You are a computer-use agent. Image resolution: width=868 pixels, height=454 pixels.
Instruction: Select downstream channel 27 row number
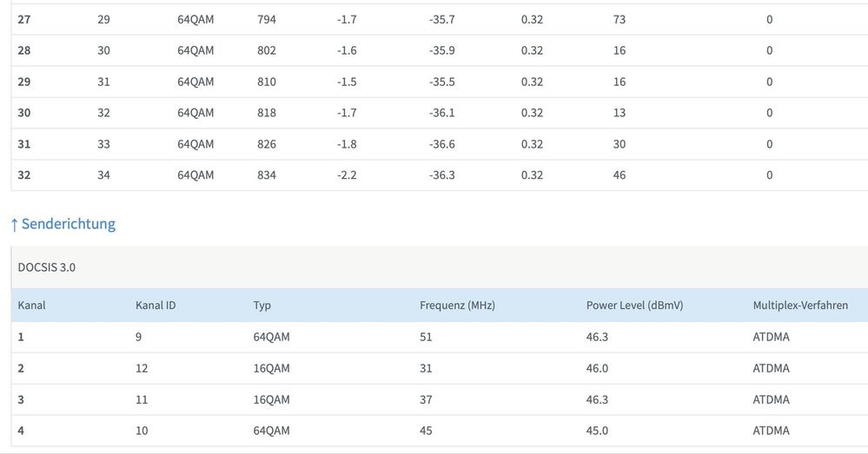[x=24, y=19]
